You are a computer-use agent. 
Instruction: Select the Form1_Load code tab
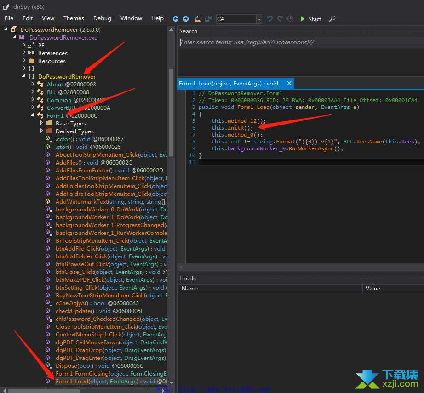tap(231, 84)
